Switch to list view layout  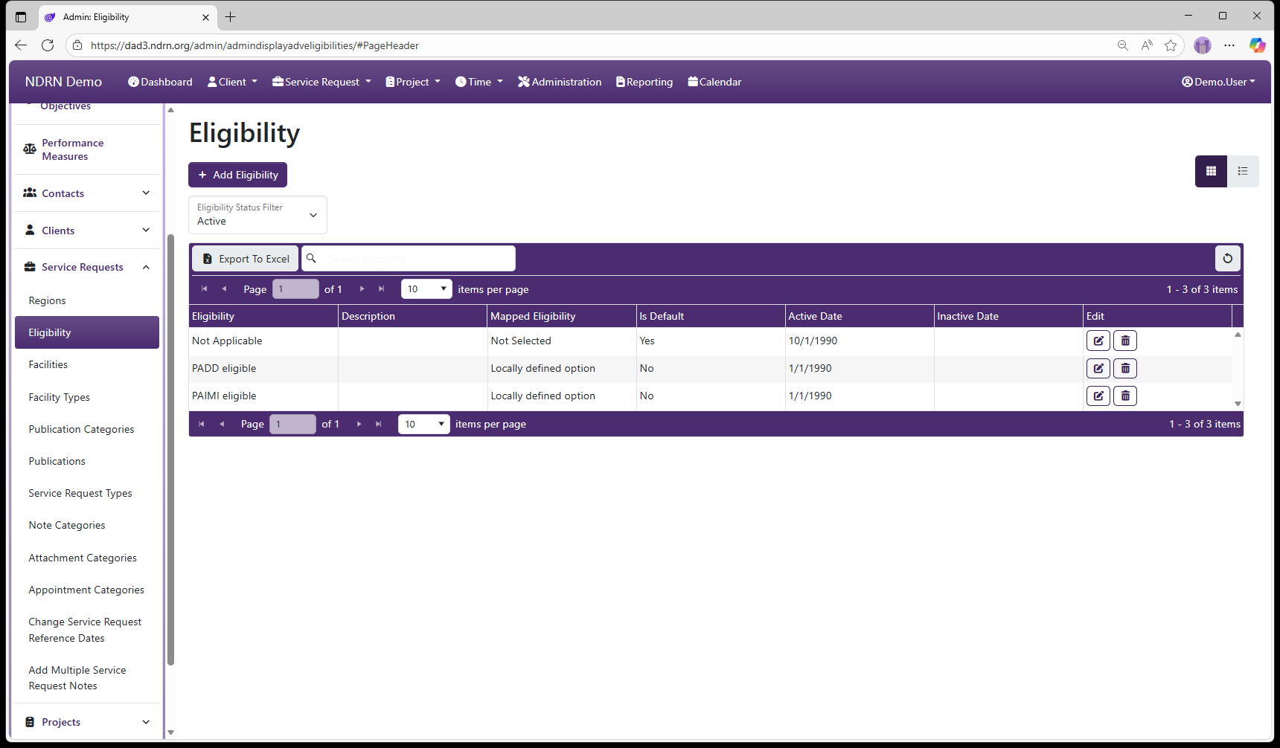pyautogui.click(x=1243, y=171)
